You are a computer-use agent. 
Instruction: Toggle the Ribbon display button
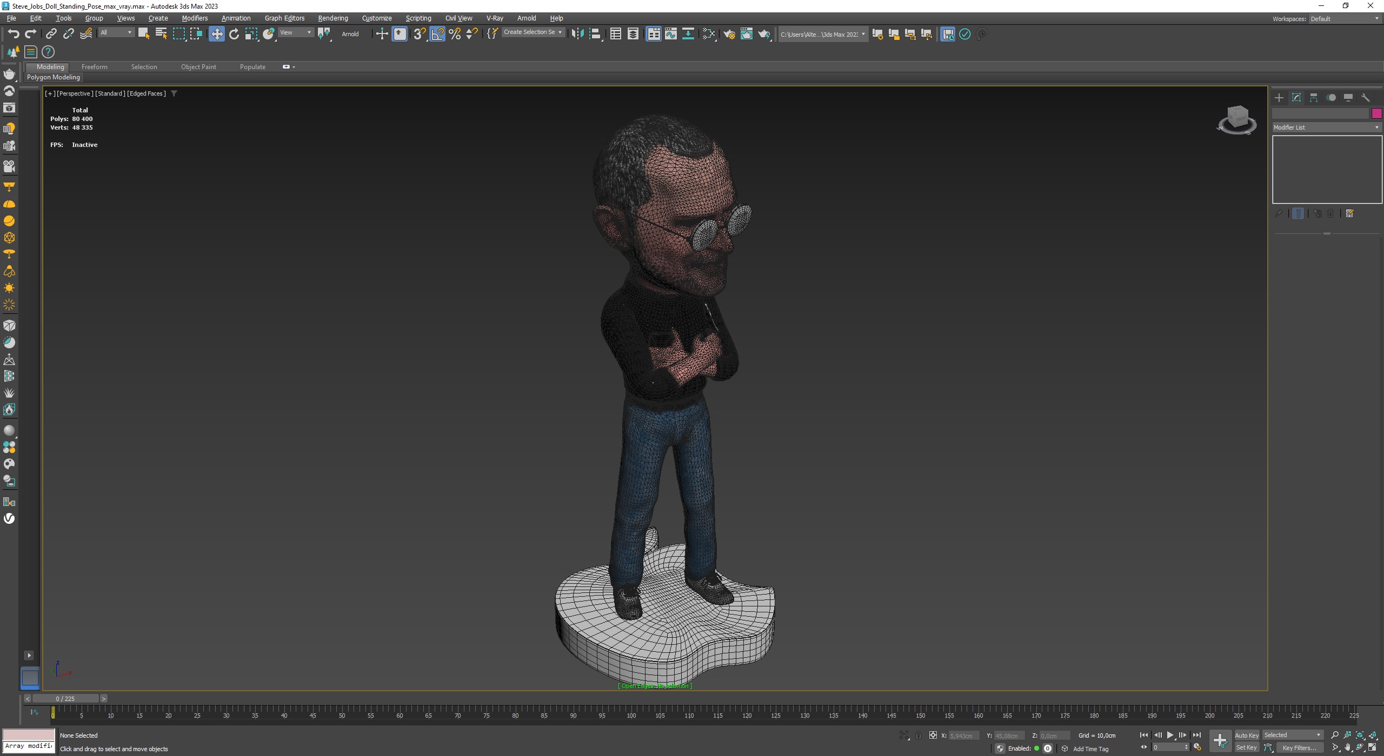pos(654,34)
